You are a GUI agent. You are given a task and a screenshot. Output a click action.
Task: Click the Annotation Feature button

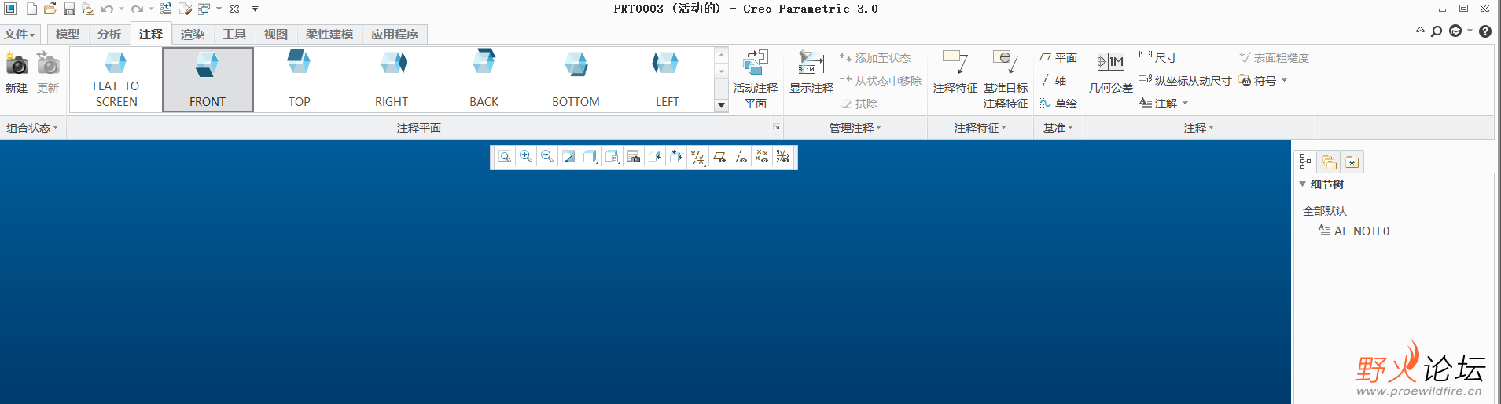click(x=955, y=72)
